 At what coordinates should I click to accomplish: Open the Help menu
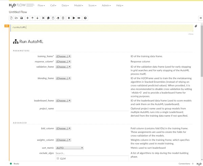click(120, 5)
